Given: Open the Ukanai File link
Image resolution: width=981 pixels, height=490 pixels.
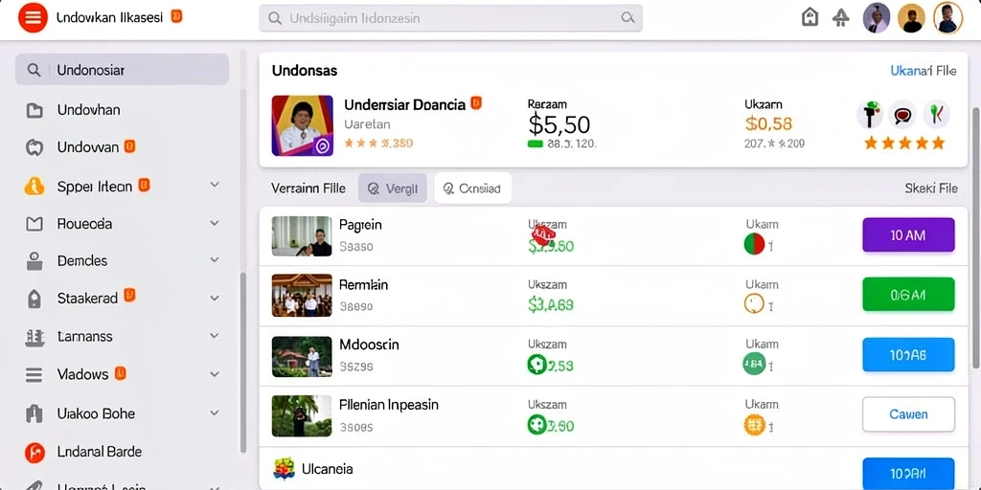Looking at the screenshot, I should (923, 71).
